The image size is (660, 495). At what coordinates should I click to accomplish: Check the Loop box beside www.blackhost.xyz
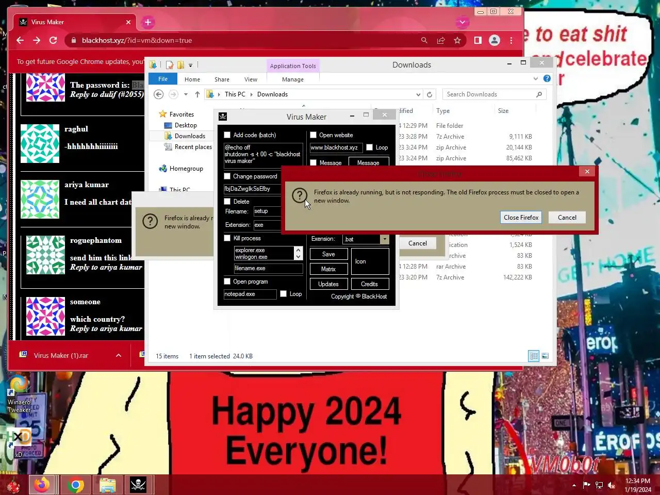pyautogui.click(x=369, y=147)
